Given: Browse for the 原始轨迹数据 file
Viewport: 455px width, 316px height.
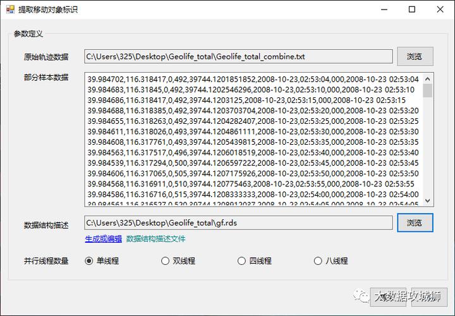Looking at the screenshot, I should coord(415,56).
